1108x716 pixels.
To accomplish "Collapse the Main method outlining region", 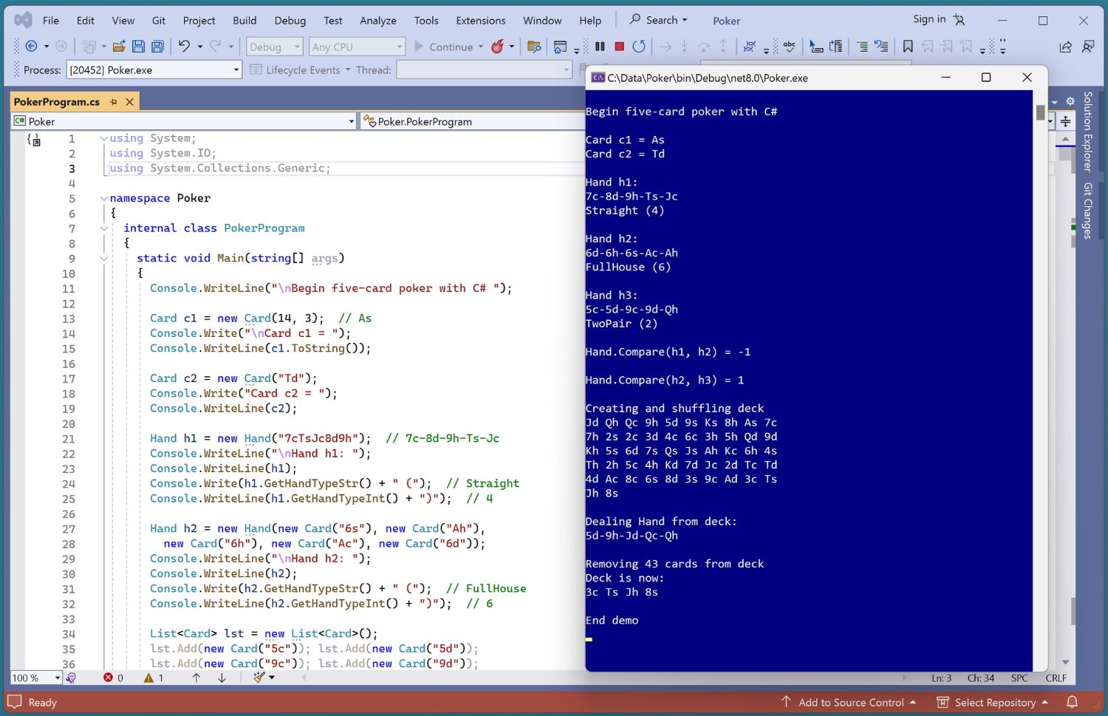I will click(103, 259).
